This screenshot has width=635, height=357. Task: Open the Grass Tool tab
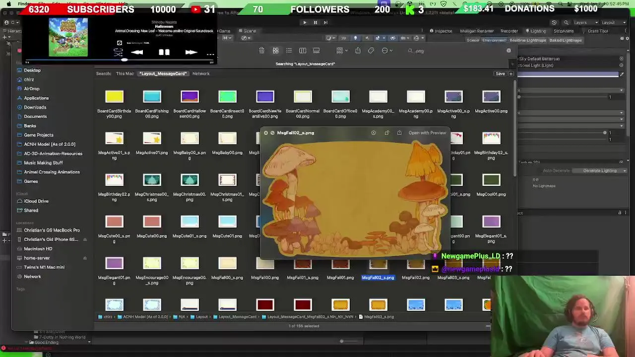[x=598, y=31]
